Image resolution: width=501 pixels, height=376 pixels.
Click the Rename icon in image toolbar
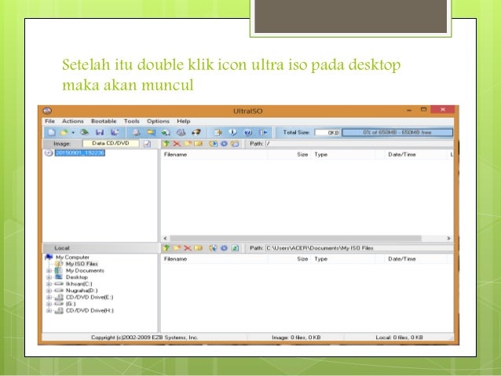199,144
